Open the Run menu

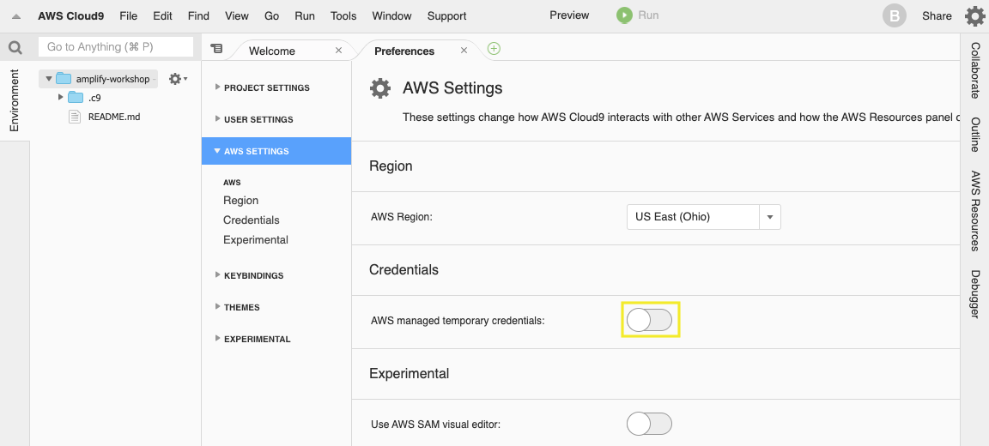pos(305,15)
